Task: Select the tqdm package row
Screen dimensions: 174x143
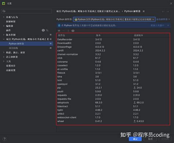Action: (x=113, y=110)
